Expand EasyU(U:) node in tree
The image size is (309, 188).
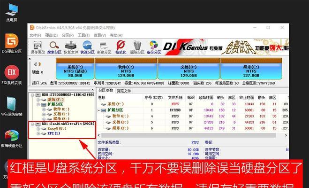point(38,129)
